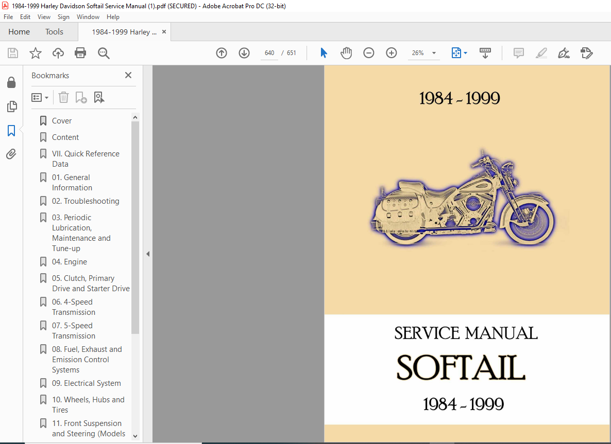Go to previous page arrow
The image size is (611, 444).
coord(222,53)
